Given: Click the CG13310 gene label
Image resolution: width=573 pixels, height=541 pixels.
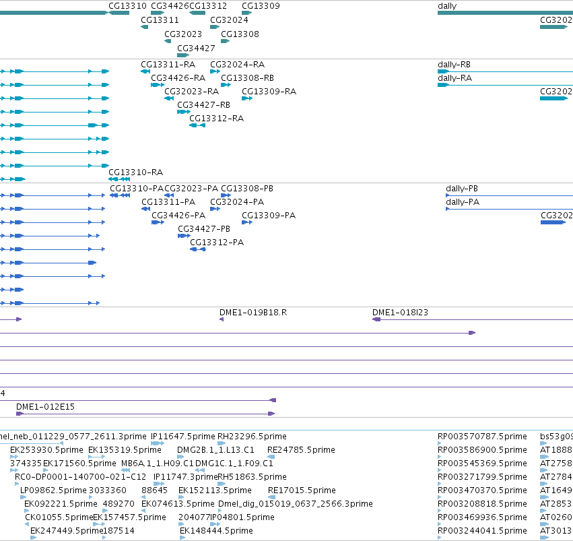Looking at the screenshot, I should coord(127,6).
